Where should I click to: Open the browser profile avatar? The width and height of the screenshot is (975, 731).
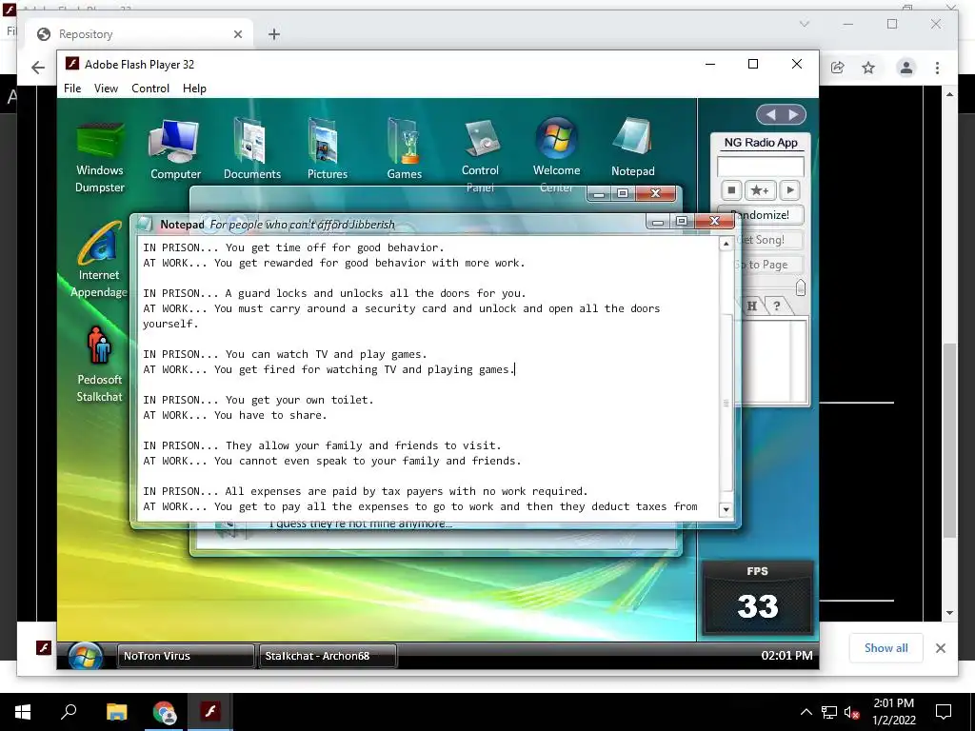click(x=906, y=68)
